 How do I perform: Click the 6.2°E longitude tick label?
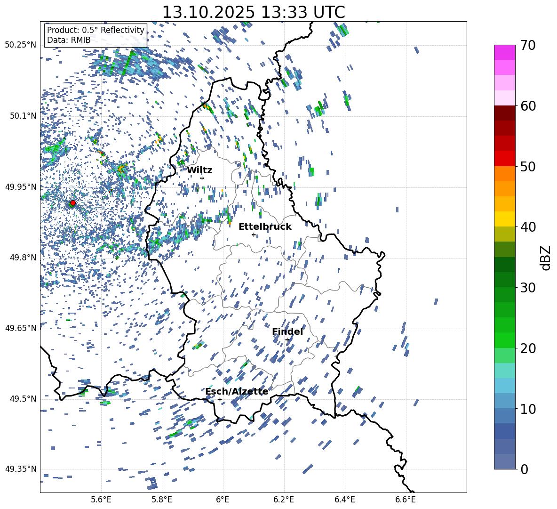(284, 499)
